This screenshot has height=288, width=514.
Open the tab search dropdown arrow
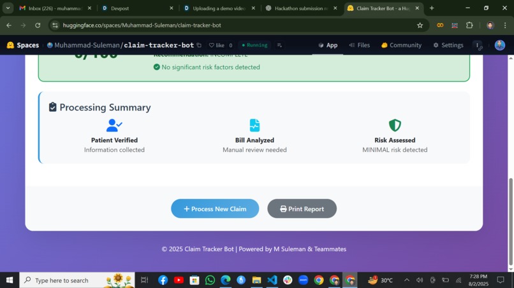pyautogui.click(x=8, y=8)
